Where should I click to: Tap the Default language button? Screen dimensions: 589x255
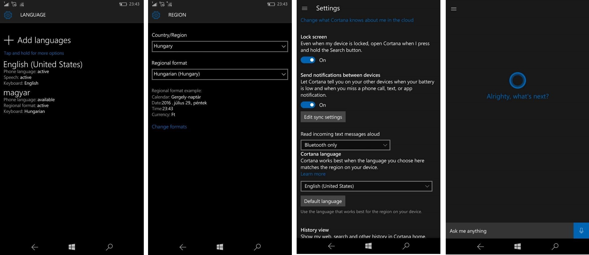pos(323,201)
